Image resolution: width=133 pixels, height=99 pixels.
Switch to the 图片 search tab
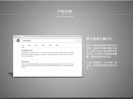[29, 45]
